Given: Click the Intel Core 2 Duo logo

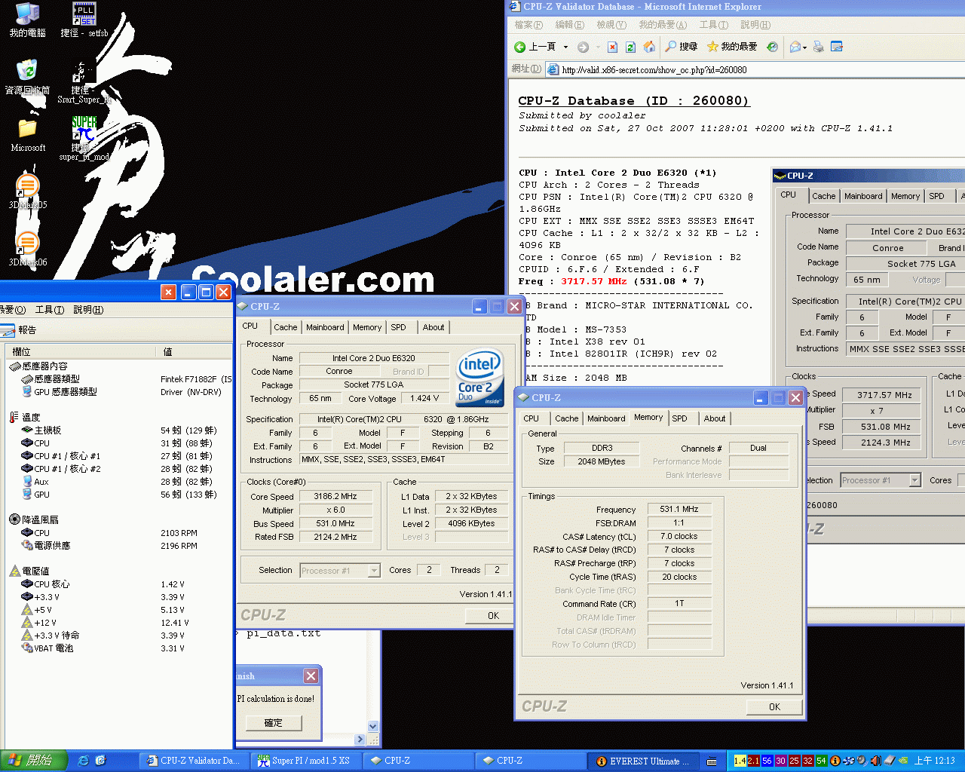Looking at the screenshot, I should click(479, 377).
